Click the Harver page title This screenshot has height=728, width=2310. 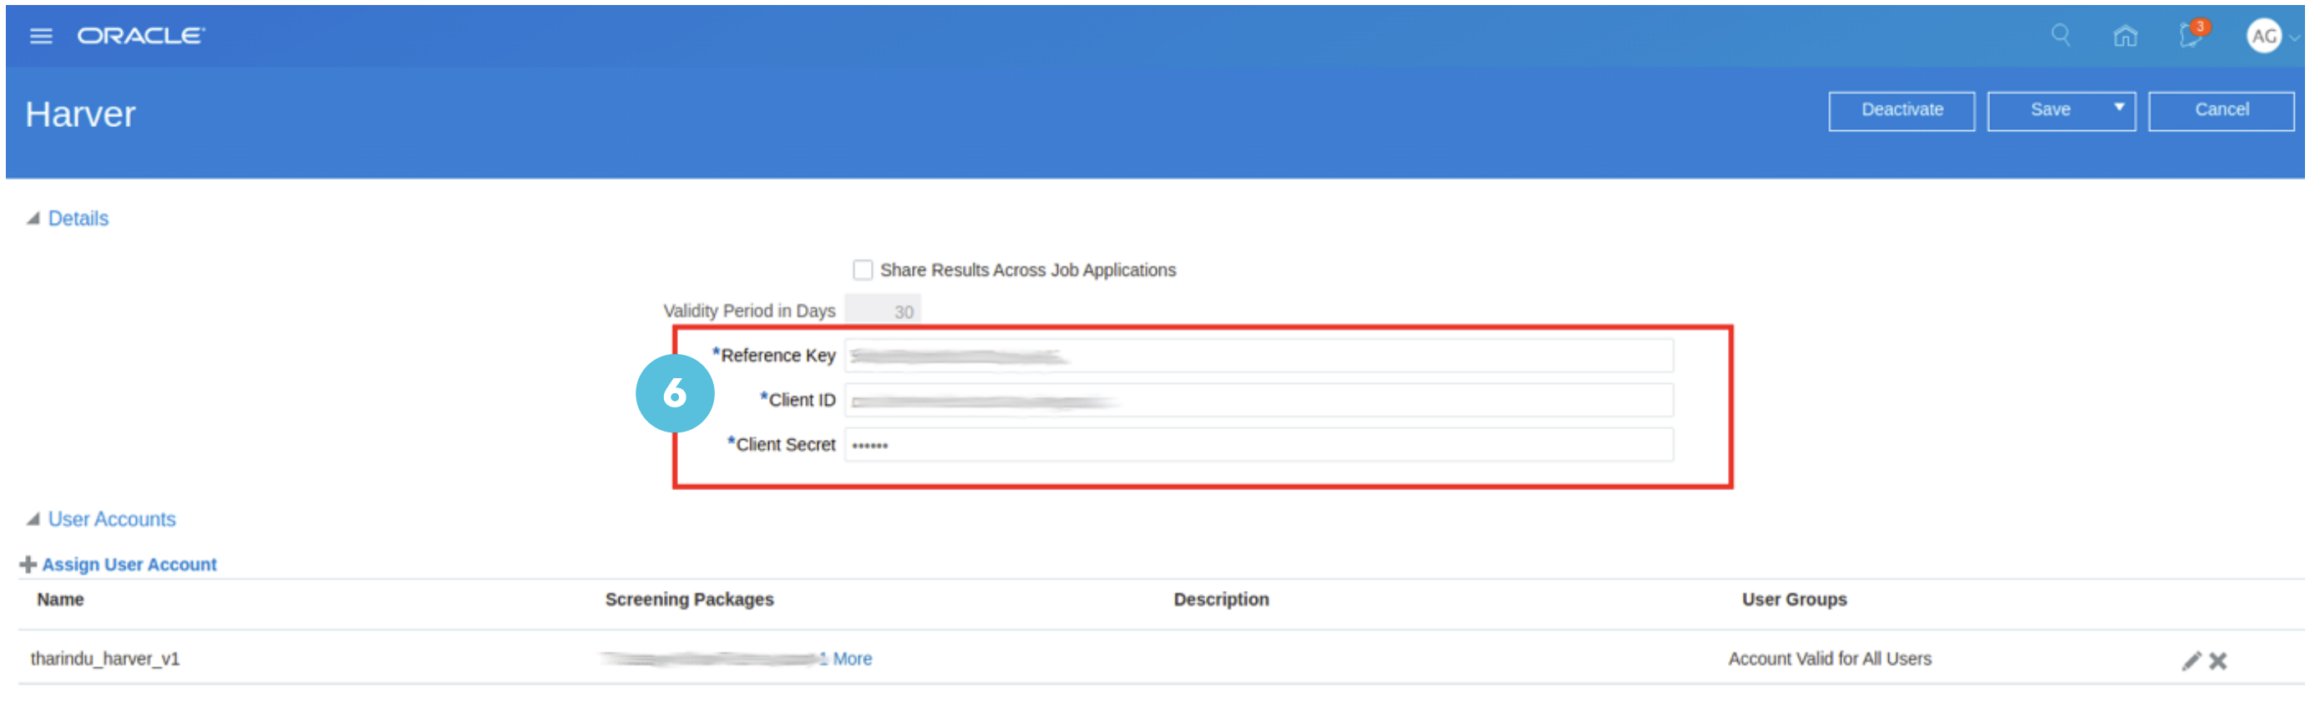coord(81,114)
